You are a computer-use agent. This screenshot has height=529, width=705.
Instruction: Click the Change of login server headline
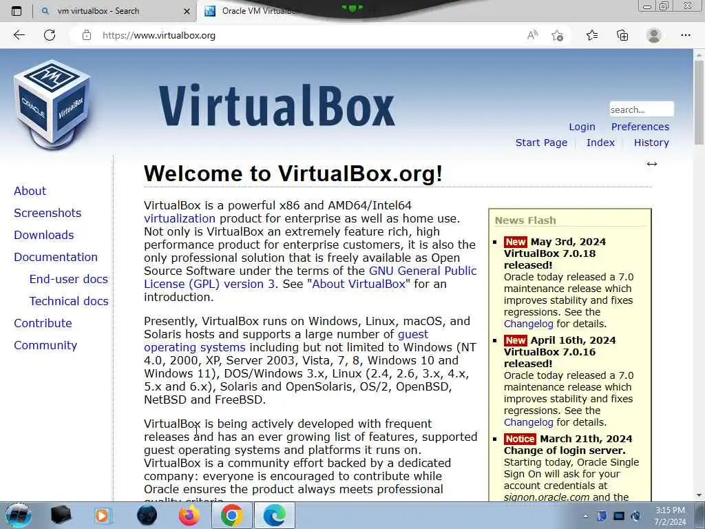point(565,450)
